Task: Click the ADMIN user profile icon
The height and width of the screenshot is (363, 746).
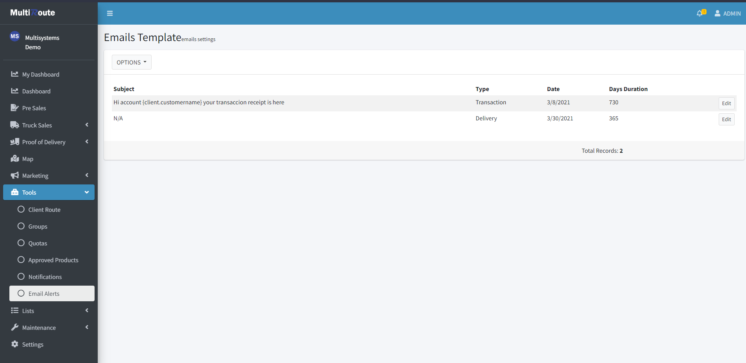Action: pyautogui.click(x=717, y=13)
